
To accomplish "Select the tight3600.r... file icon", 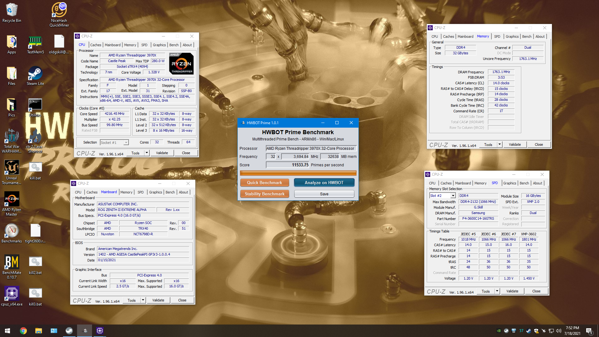I will 35,233.
